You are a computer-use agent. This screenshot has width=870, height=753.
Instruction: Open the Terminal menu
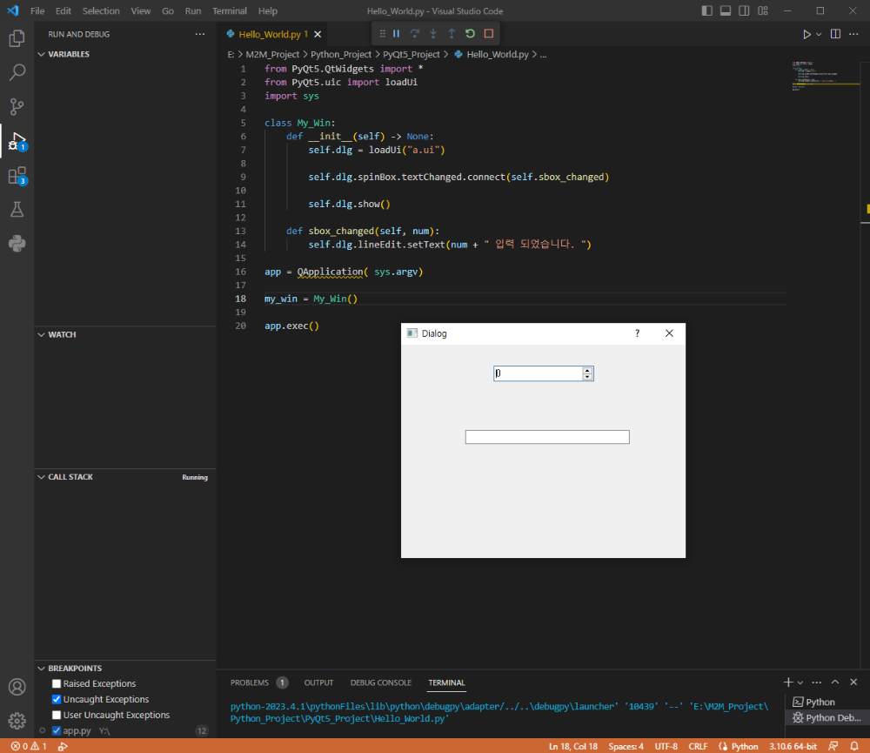[229, 10]
